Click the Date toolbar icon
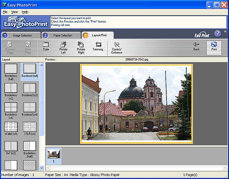Viewport: 229px width, 179px height. point(46,47)
